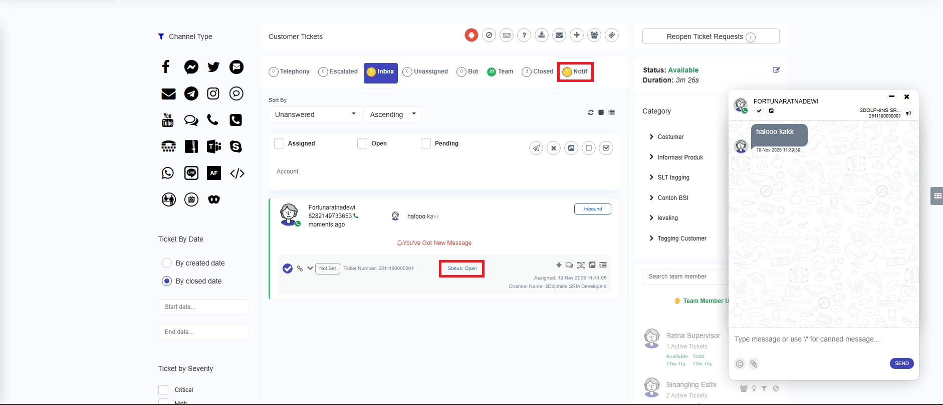Click the SEND button in chat
The height and width of the screenshot is (405, 943).
[x=901, y=363]
